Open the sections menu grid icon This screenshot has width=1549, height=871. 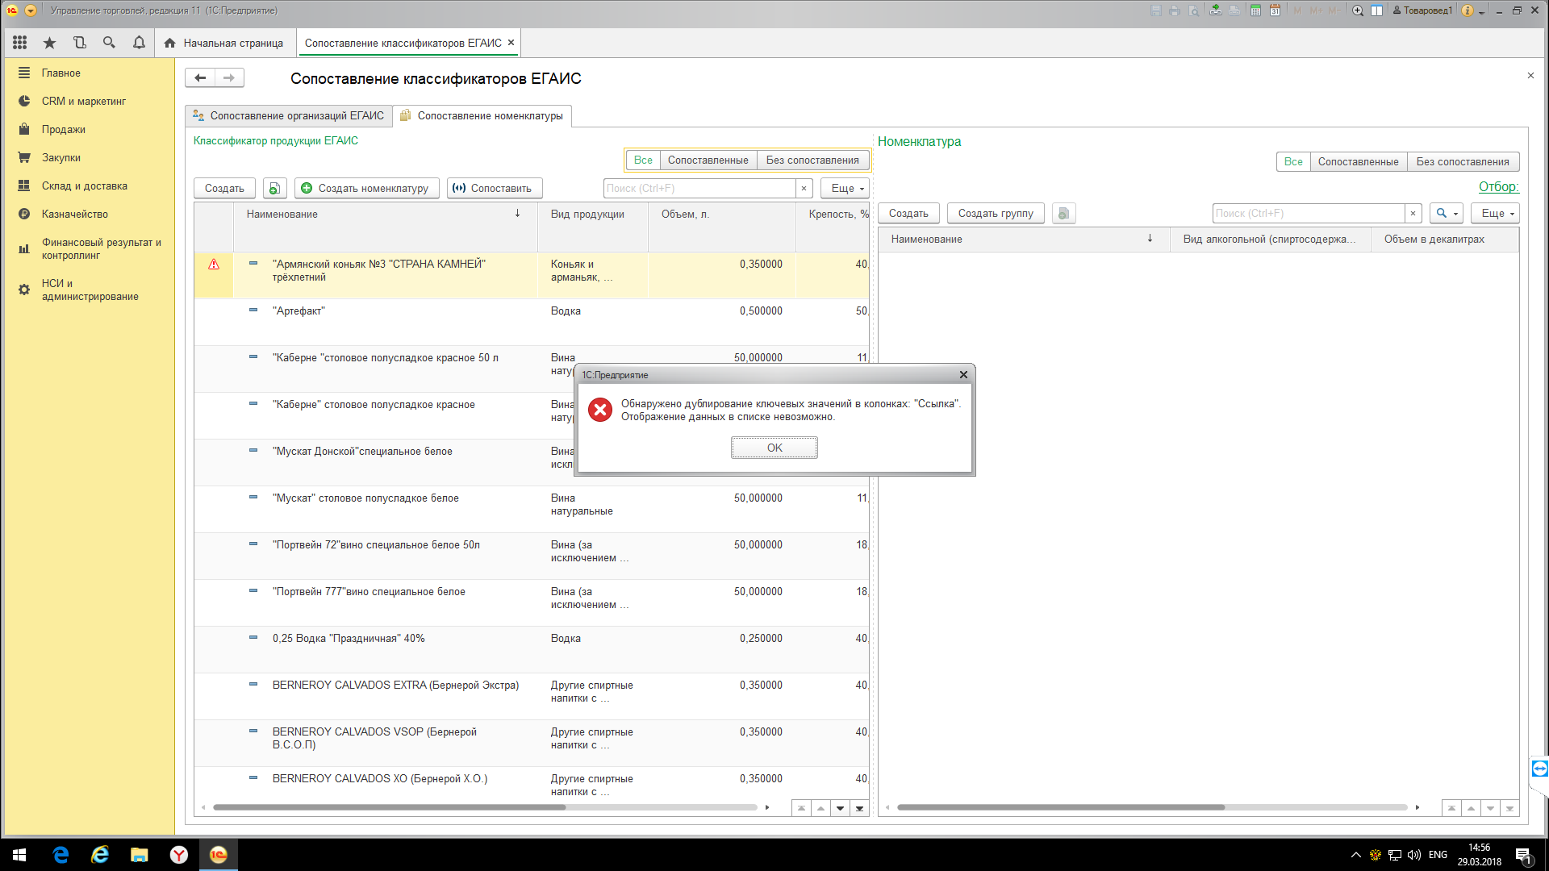click(20, 43)
